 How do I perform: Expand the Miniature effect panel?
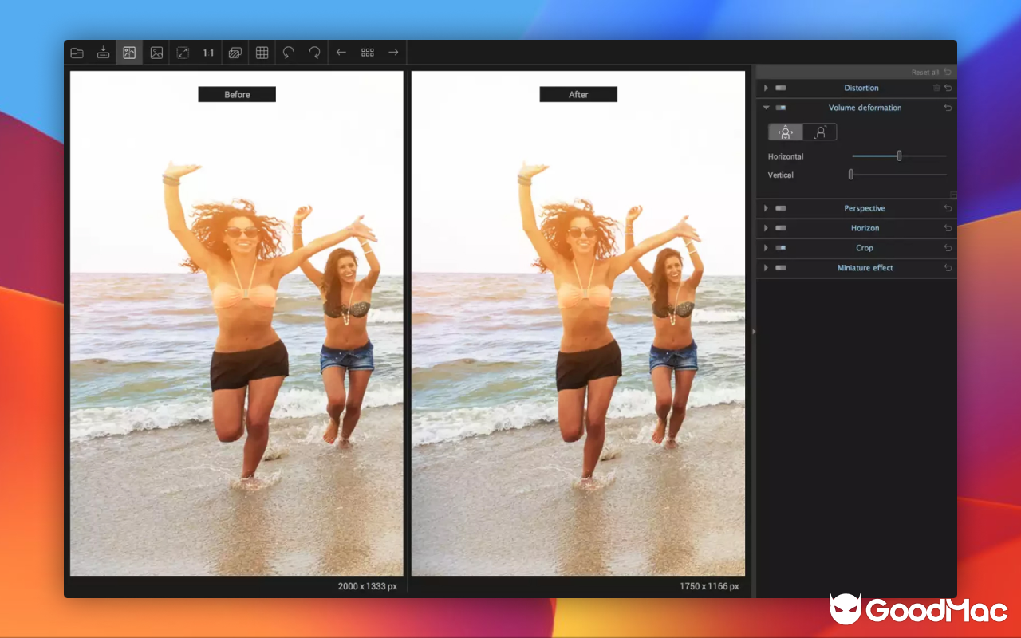coord(766,268)
